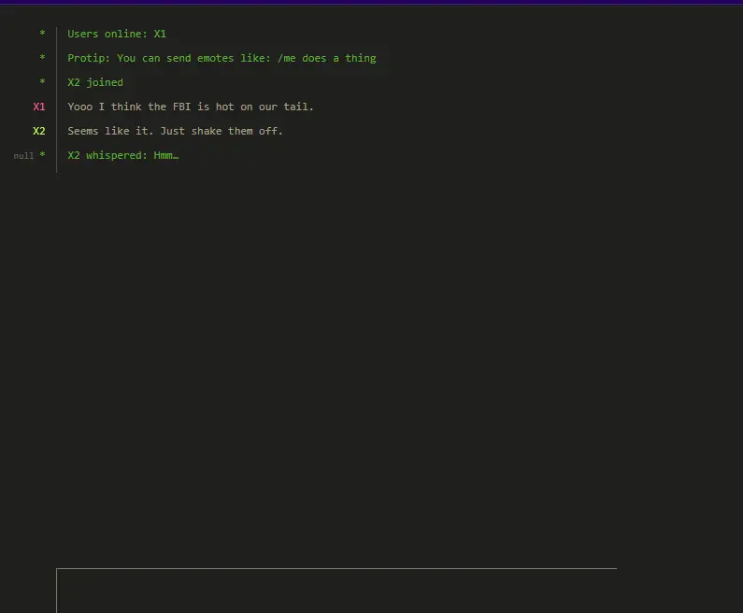
Task: Click the asterisk beside the Protip line
Action: (x=42, y=57)
